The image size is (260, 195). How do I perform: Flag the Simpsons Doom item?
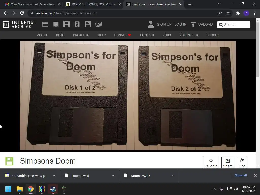(x=242, y=163)
